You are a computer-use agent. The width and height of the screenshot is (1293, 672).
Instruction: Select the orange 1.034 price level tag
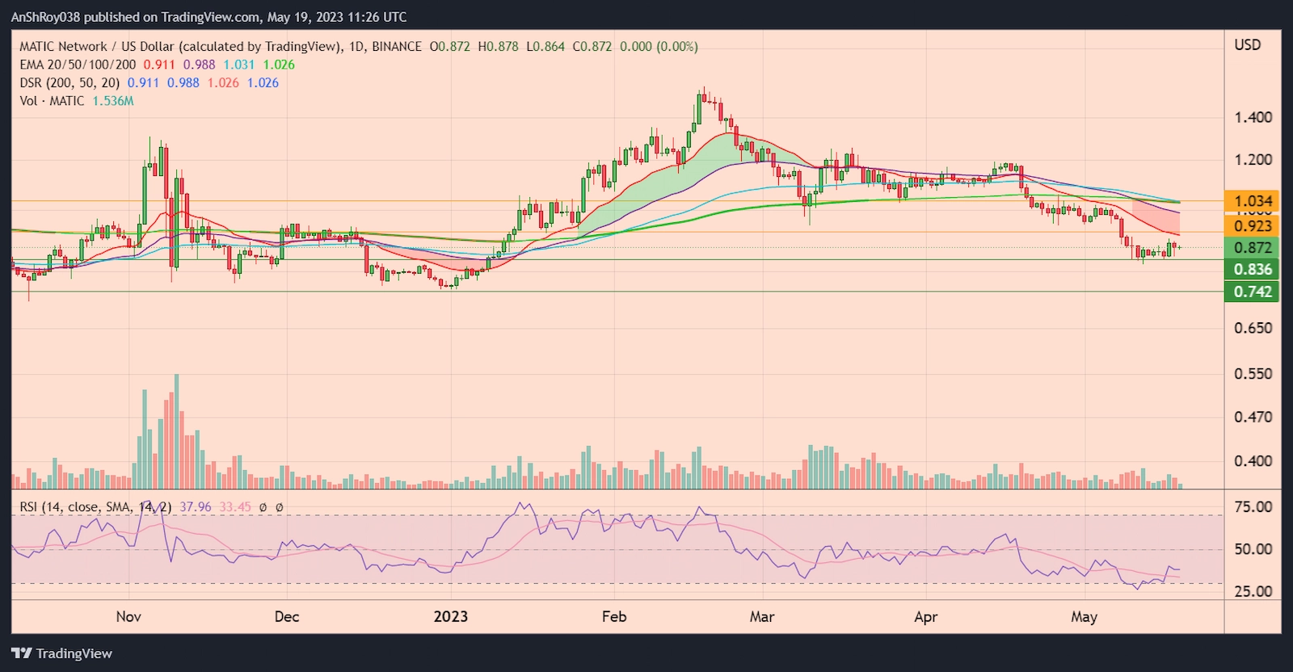(1252, 201)
